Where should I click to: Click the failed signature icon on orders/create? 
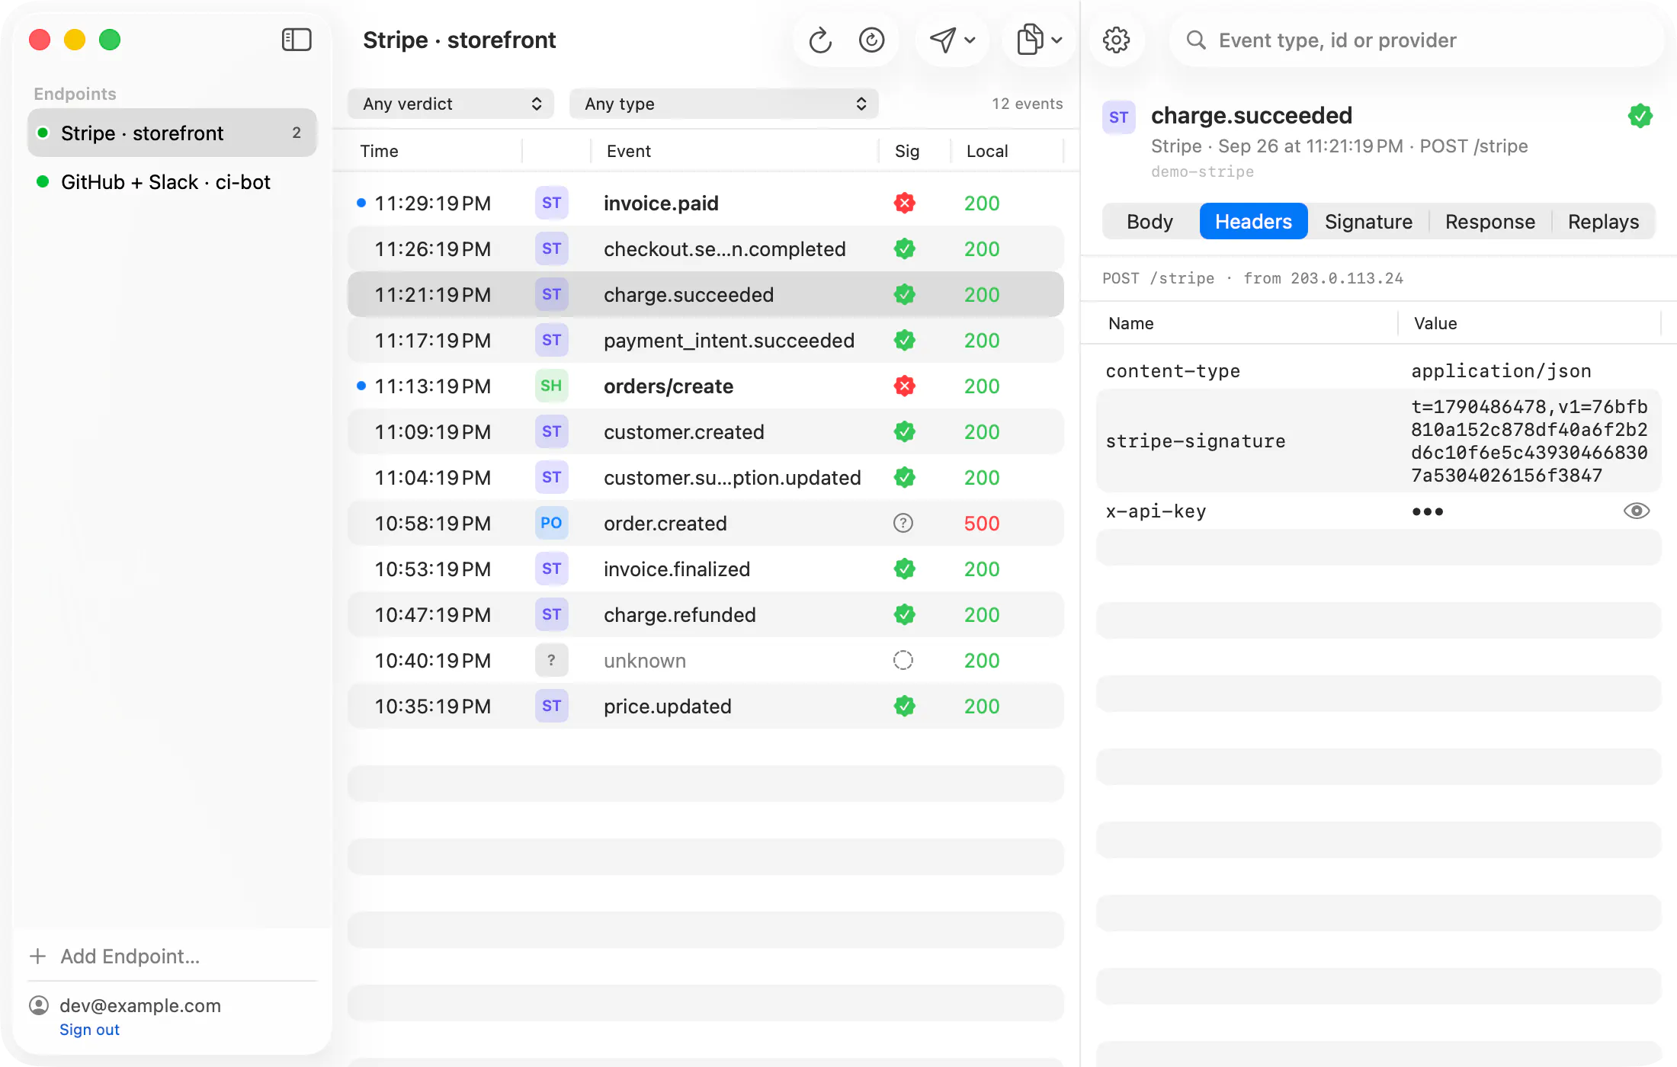point(905,386)
